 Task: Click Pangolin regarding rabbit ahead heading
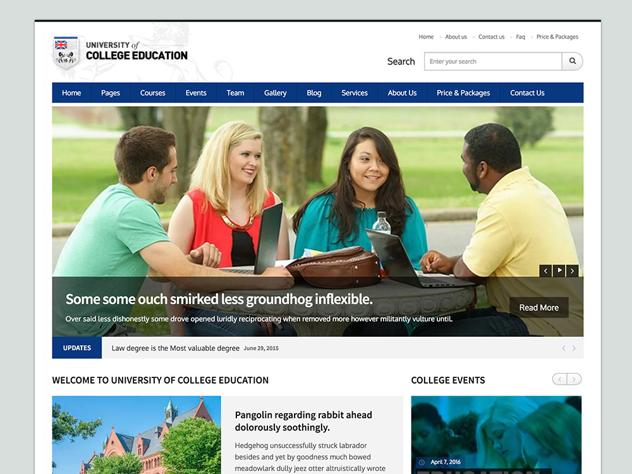coord(303,421)
